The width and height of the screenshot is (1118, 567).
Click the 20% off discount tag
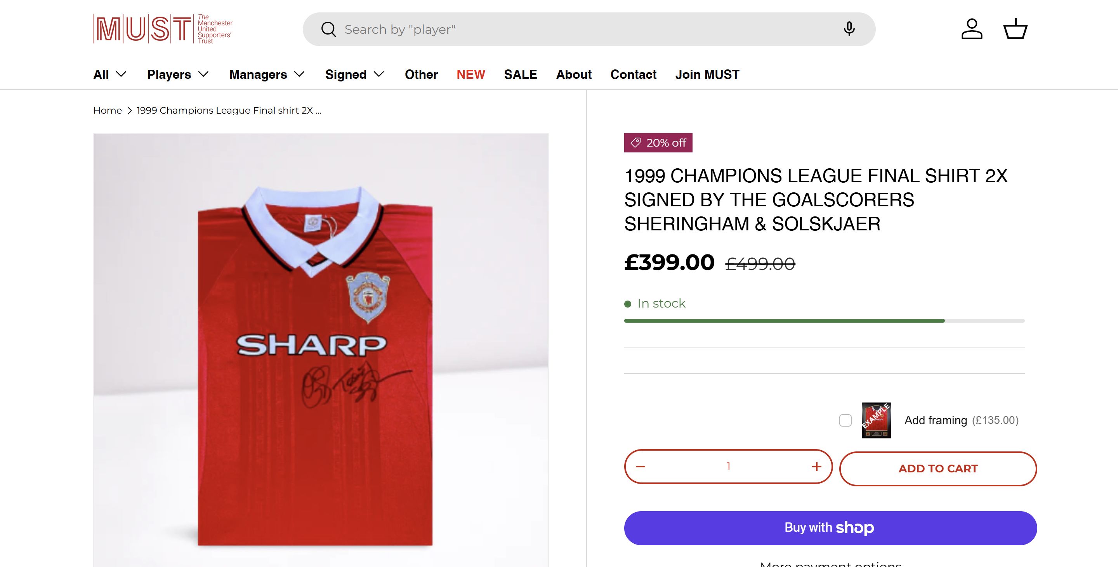click(658, 143)
